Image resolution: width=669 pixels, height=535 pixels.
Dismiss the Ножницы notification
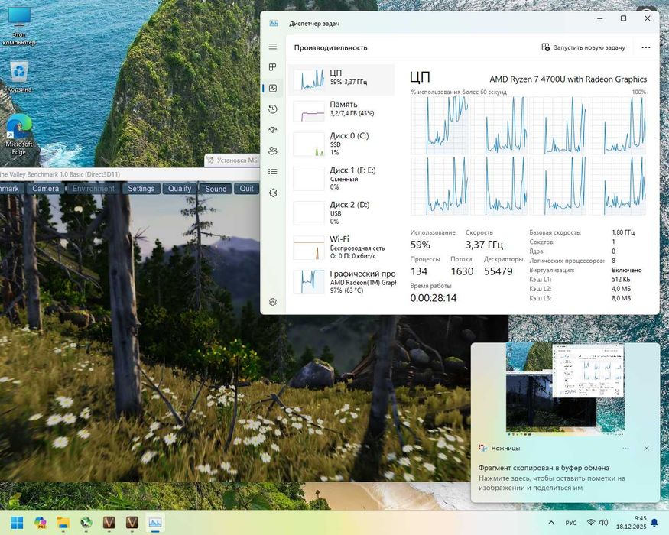click(x=646, y=449)
